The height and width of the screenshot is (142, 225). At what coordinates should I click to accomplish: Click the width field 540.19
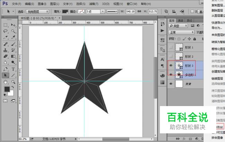tap(130, 11)
